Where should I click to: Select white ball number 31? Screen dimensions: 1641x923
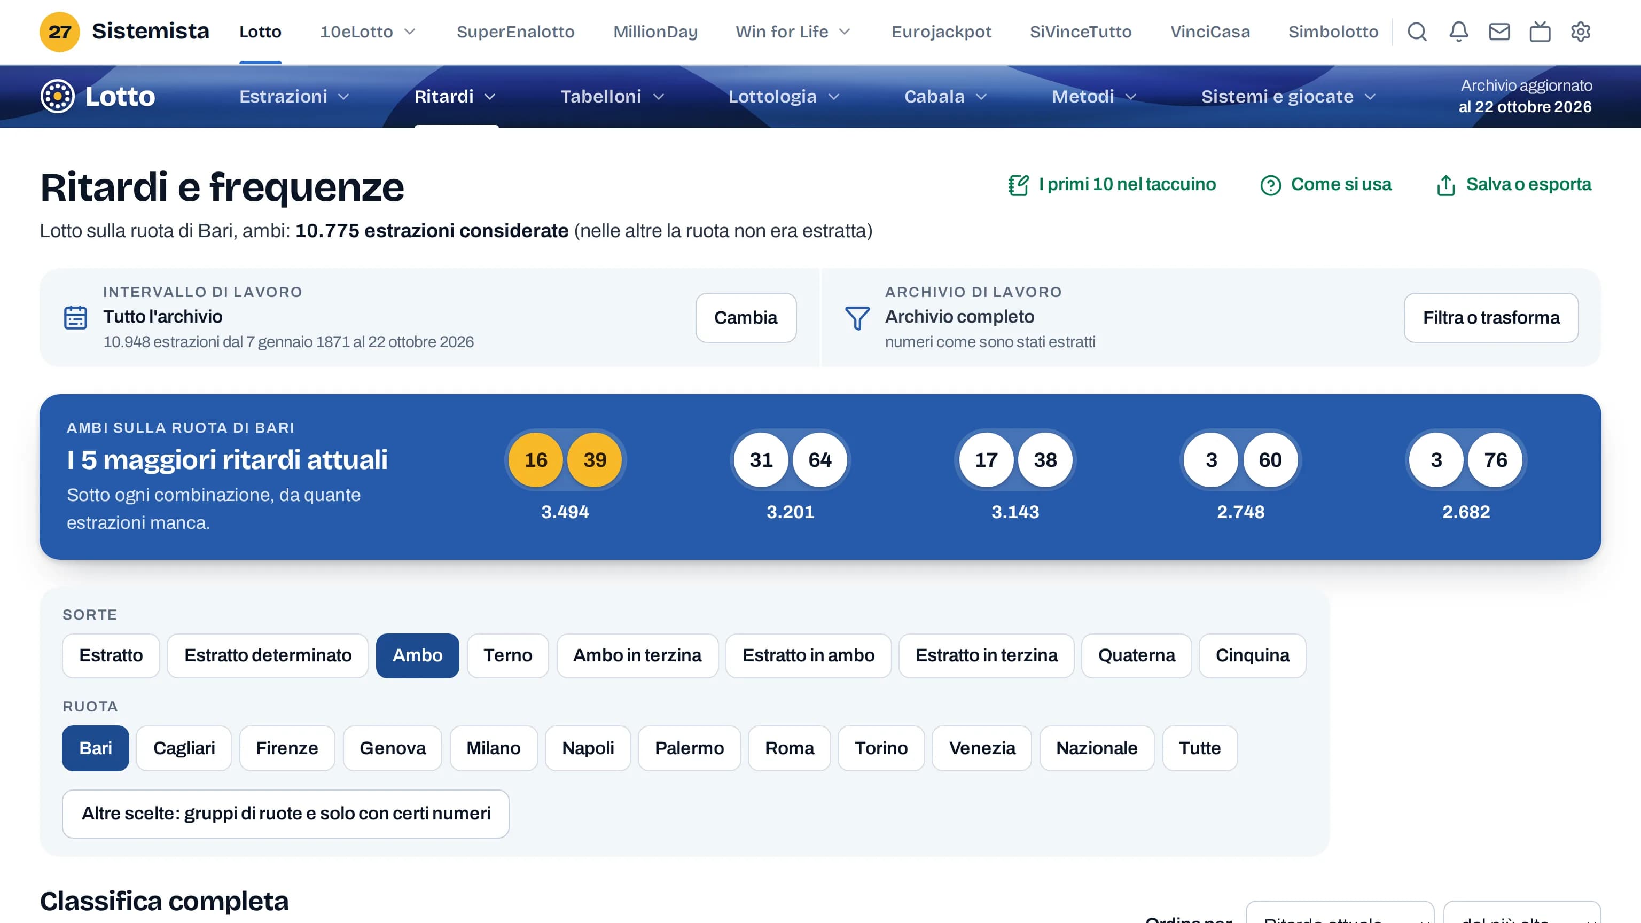pos(761,460)
